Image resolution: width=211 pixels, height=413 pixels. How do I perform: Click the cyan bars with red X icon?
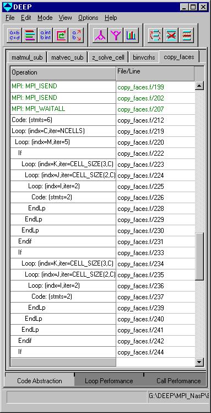171,35
